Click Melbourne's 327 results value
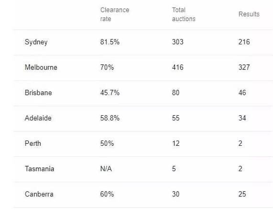 (x=244, y=67)
